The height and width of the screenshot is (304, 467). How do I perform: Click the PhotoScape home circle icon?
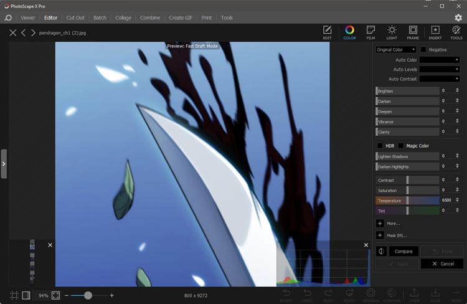coord(8,18)
